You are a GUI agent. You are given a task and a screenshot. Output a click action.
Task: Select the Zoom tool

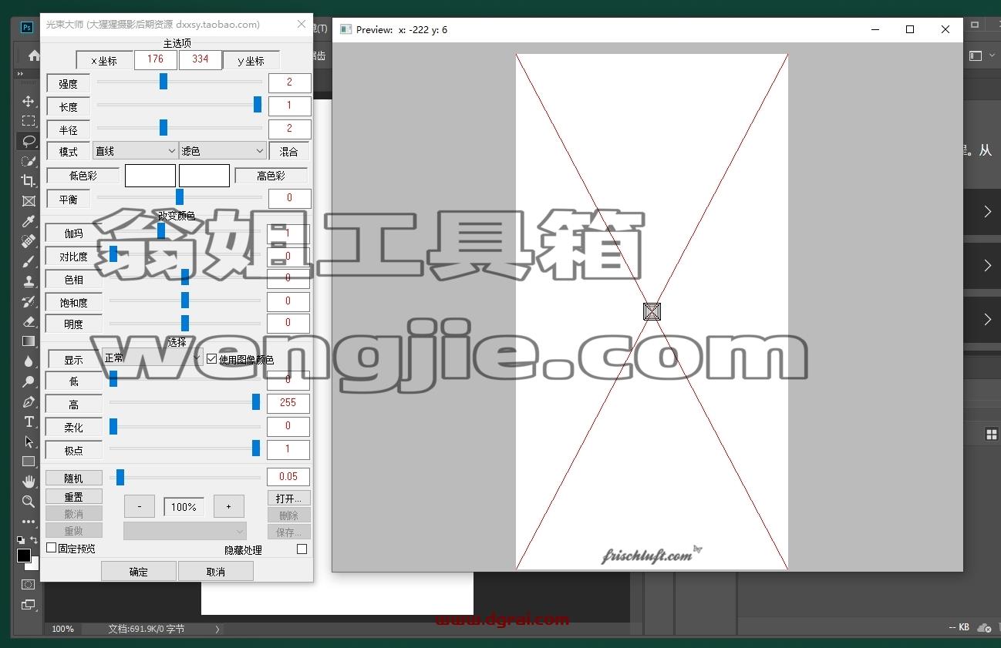(29, 502)
